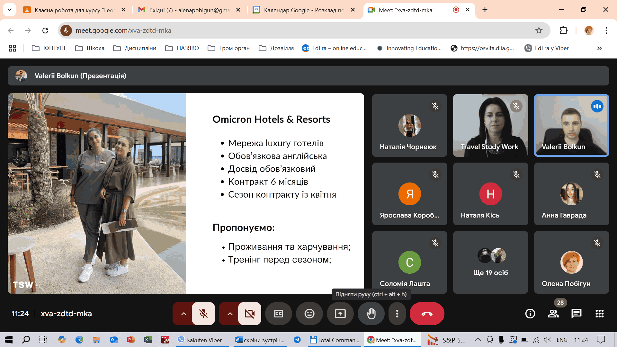Unmute the microphone
Screen dimensions: 617x347
[203, 314]
